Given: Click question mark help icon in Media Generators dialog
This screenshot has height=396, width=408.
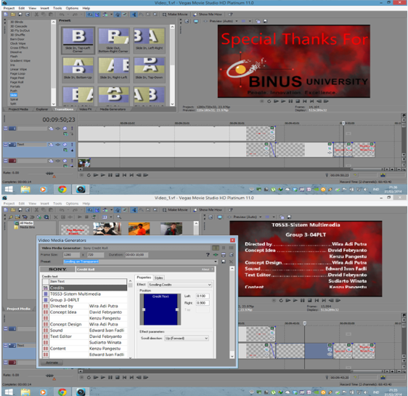Looking at the screenshot, I should coord(208,254).
